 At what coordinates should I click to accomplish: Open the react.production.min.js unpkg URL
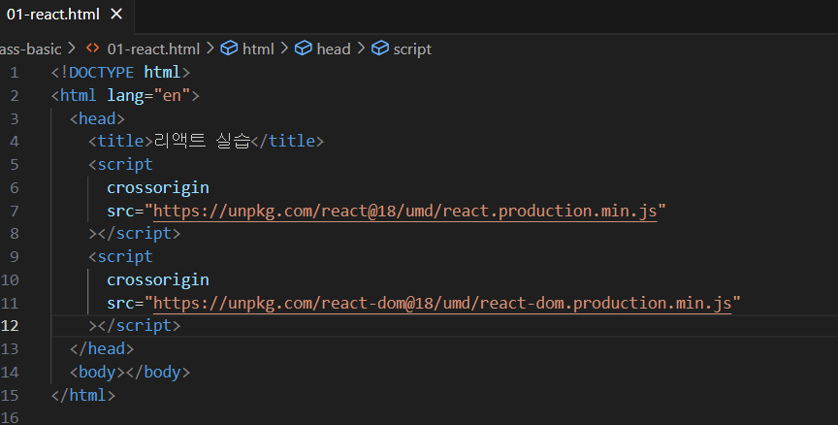(405, 212)
